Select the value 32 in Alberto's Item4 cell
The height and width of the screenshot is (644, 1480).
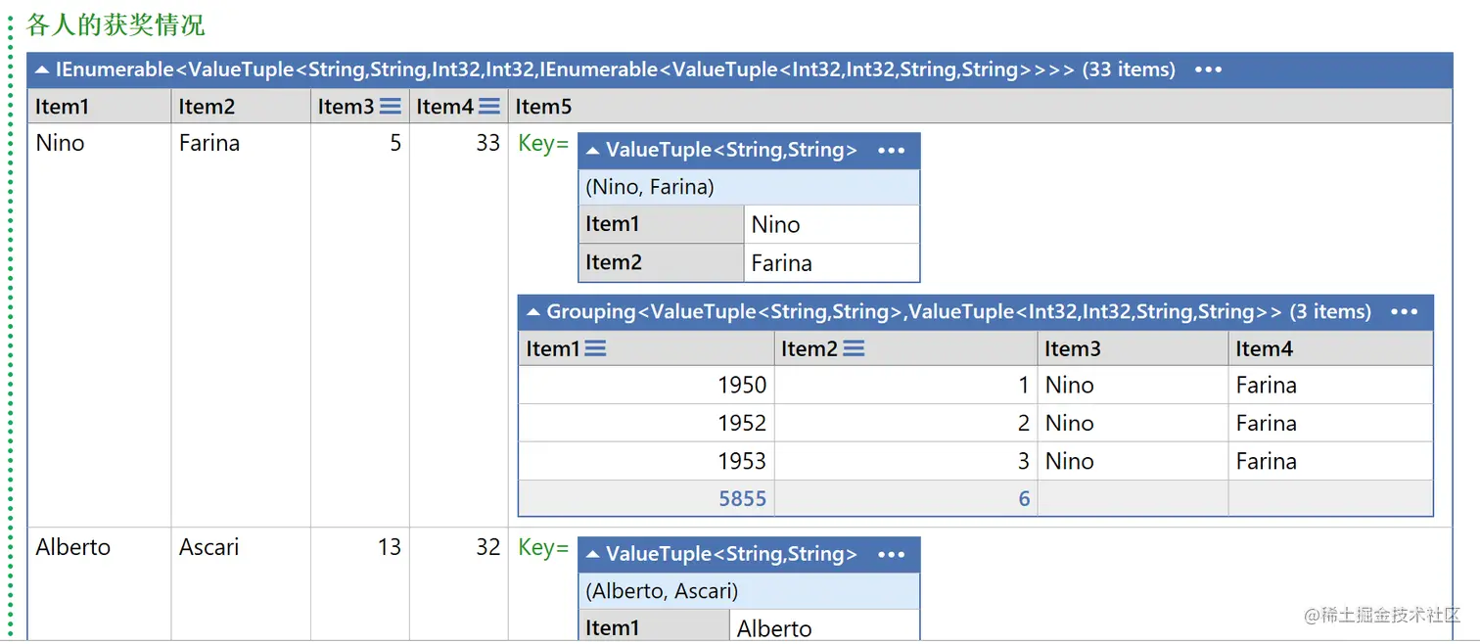coord(488,547)
